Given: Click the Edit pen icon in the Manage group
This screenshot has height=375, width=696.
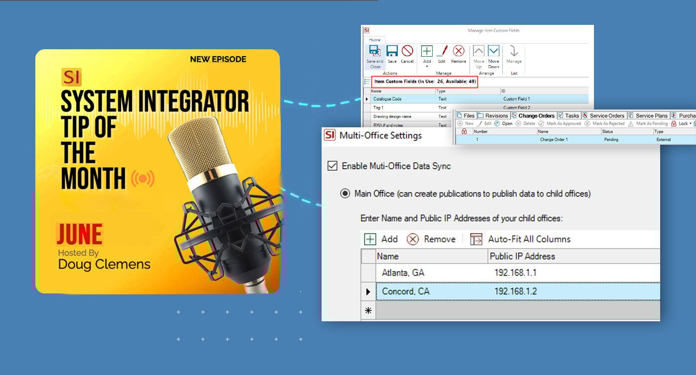Looking at the screenshot, I should [442, 51].
